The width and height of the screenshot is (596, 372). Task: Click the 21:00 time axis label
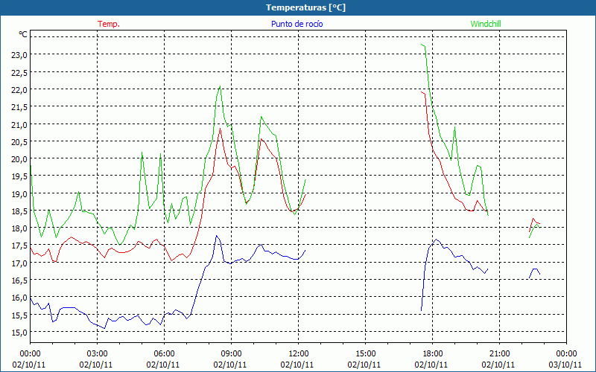499,354
